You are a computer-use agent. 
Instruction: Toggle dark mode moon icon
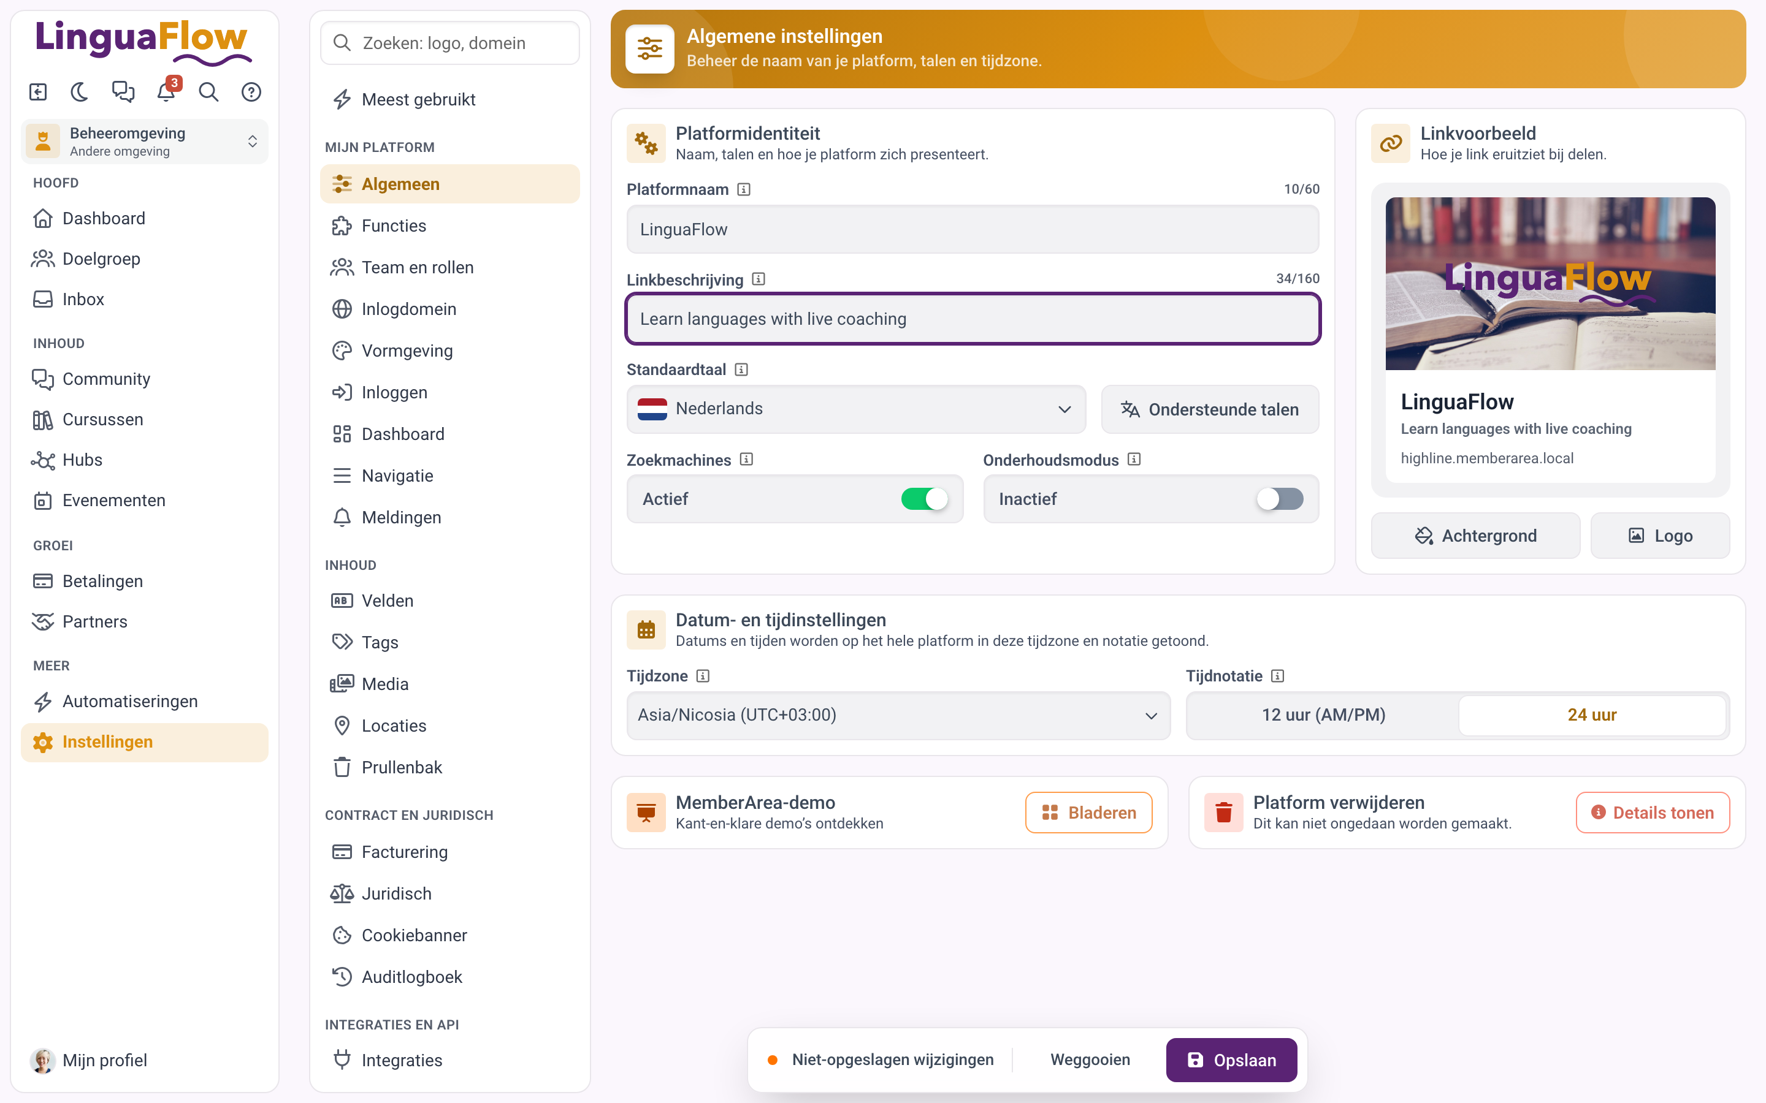pos(80,92)
